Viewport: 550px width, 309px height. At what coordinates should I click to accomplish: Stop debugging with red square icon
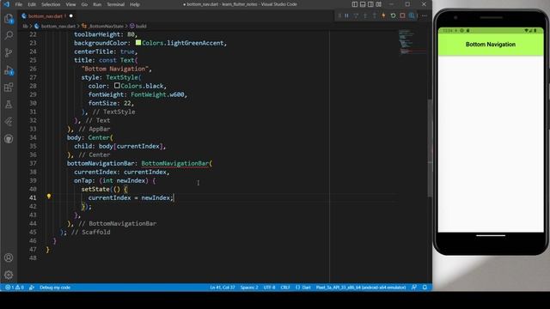[x=402, y=15]
